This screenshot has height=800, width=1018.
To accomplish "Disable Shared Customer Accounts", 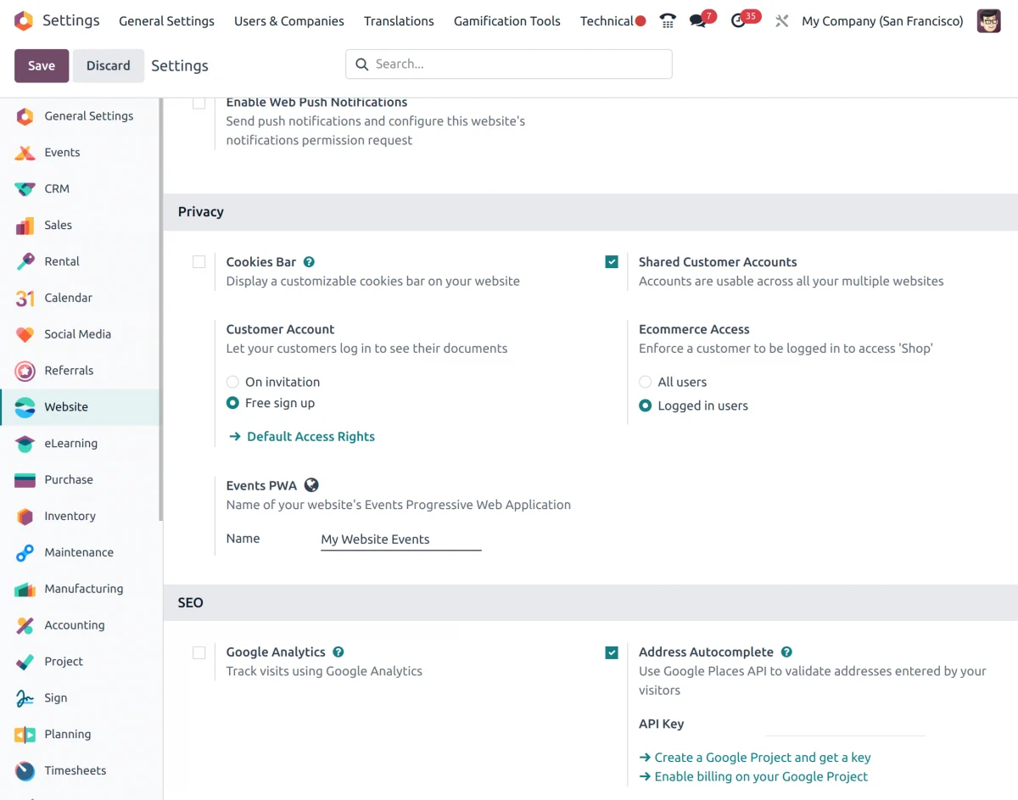I will [612, 261].
